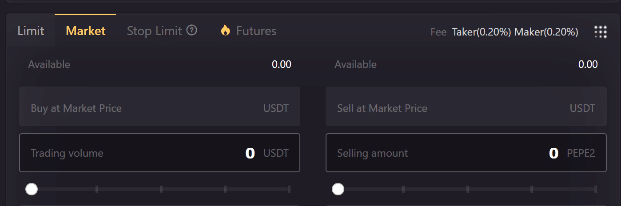
Task: Click the Stop Limit help question icon
Action: pyautogui.click(x=192, y=30)
